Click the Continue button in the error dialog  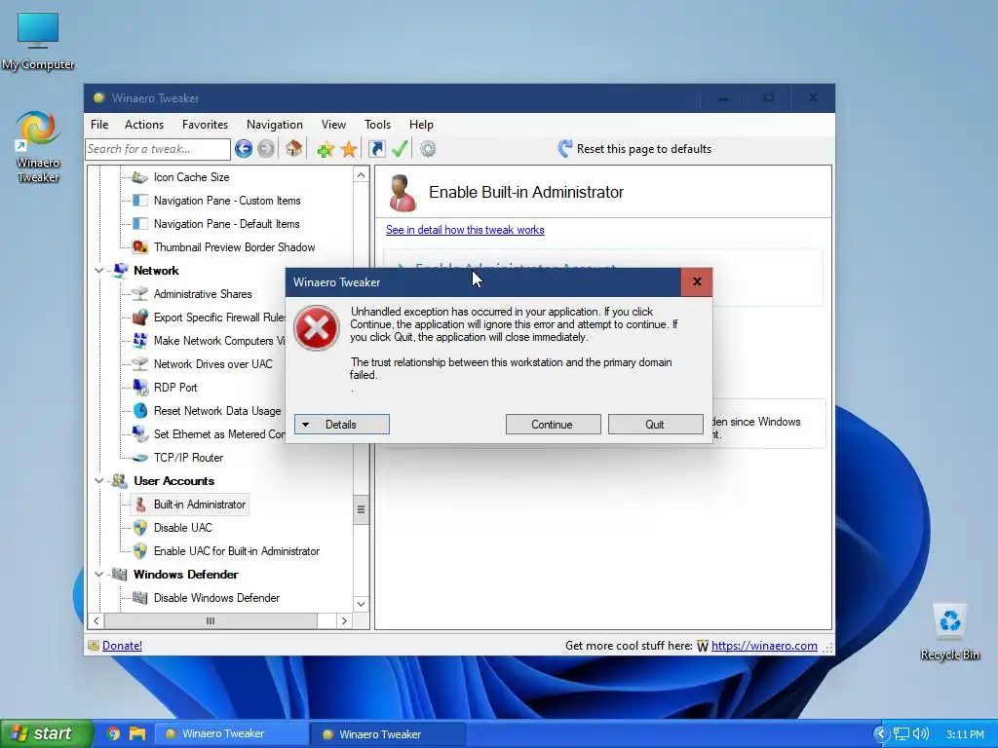click(554, 425)
